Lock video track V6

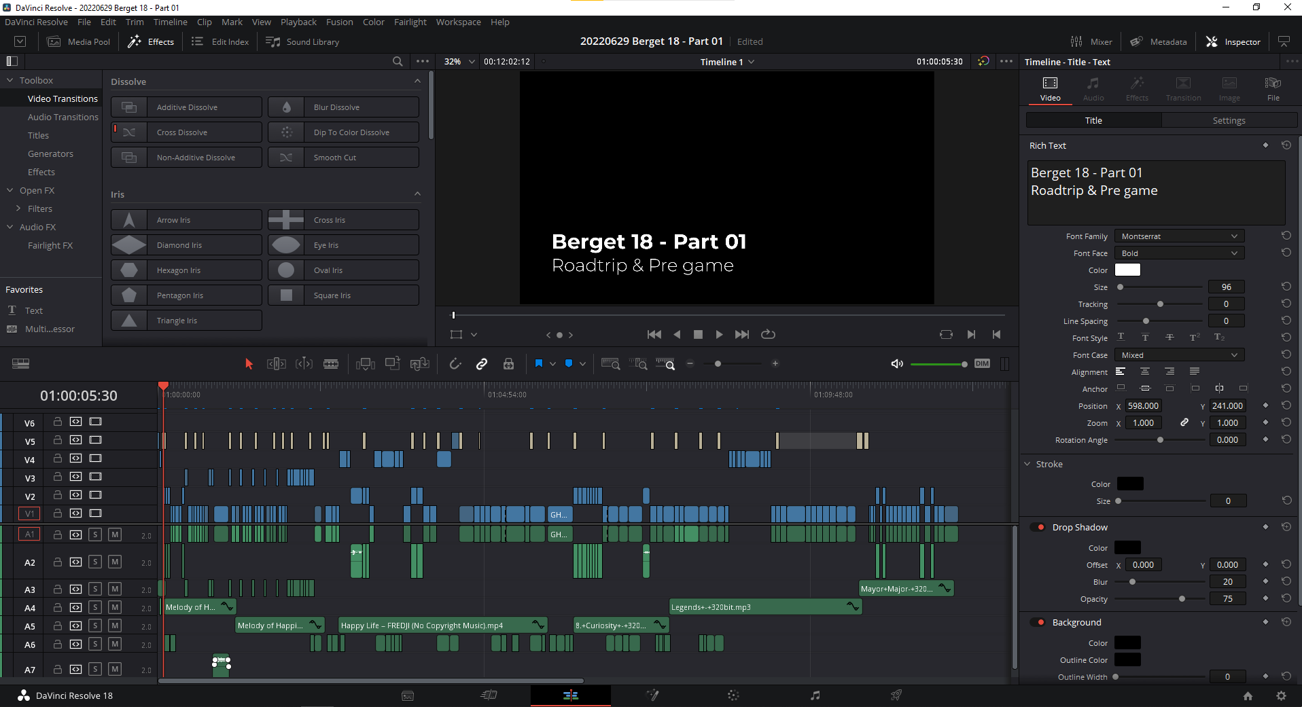point(58,422)
